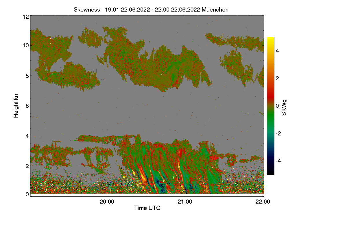Click the colorbar tick value 2

pos(277,78)
